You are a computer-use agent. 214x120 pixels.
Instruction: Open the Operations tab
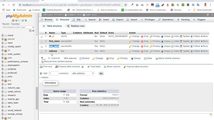pos(166,20)
